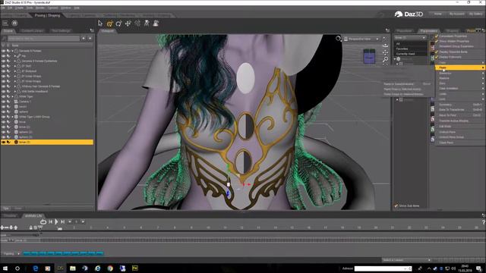Click the viewport orbit control icon
The width and height of the screenshot is (486, 273).
click(385, 45)
